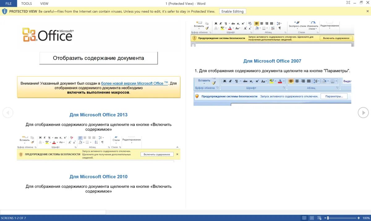Click the "Для Microsoft Office 2007" heading
The height and width of the screenshot is (221, 371).
pos(272,61)
